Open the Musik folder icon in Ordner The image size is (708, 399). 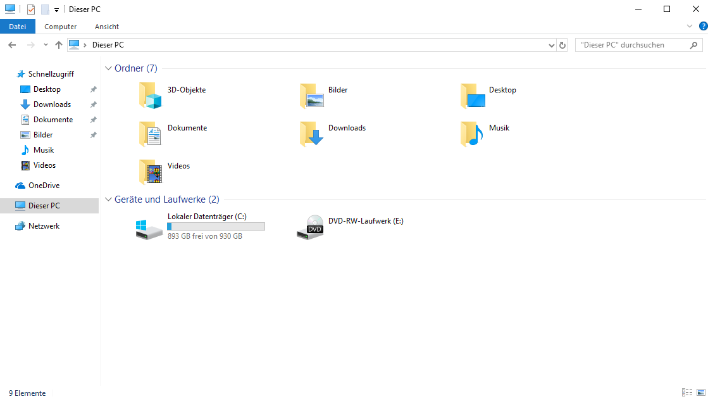pyautogui.click(x=472, y=133)
